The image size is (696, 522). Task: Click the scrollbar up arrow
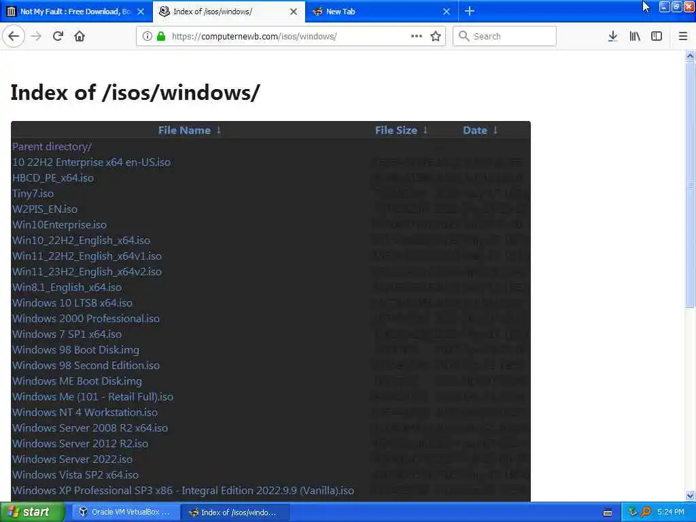690,56
